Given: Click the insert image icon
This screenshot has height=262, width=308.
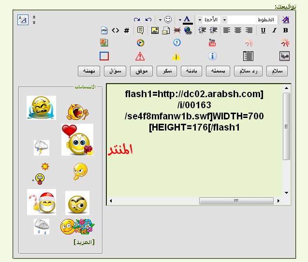Looking at the screenshot, I should pos(155,30).
